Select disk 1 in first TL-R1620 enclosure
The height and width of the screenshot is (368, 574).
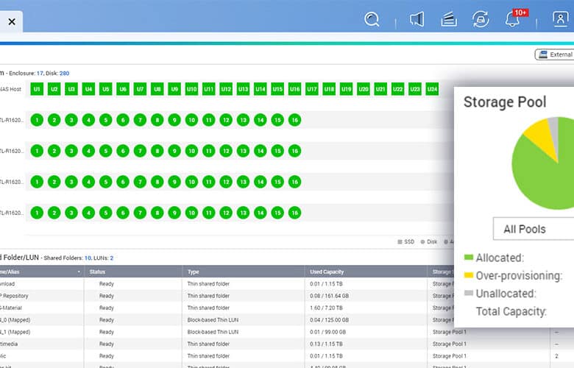point(37,120)
